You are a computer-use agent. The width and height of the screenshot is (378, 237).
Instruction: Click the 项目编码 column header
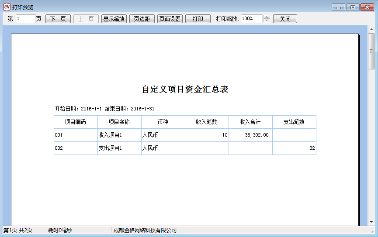(x=76, y=122)
